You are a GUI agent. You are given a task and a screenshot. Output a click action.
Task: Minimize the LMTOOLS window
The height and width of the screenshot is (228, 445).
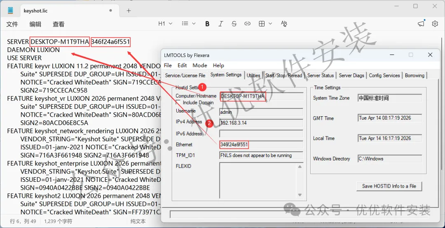click(x=392, y=55)
